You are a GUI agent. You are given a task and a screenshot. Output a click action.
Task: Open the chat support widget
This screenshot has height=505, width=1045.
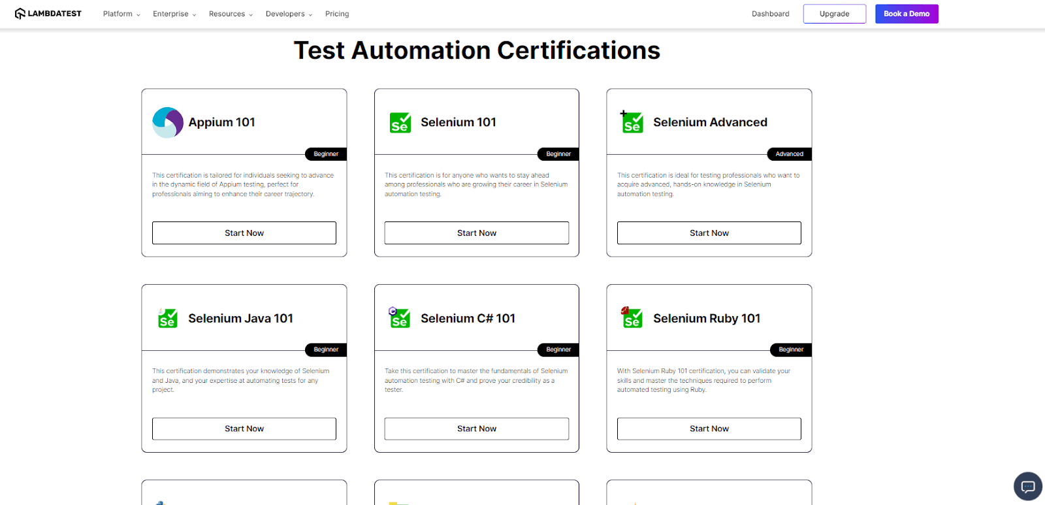click(1028, 486)
